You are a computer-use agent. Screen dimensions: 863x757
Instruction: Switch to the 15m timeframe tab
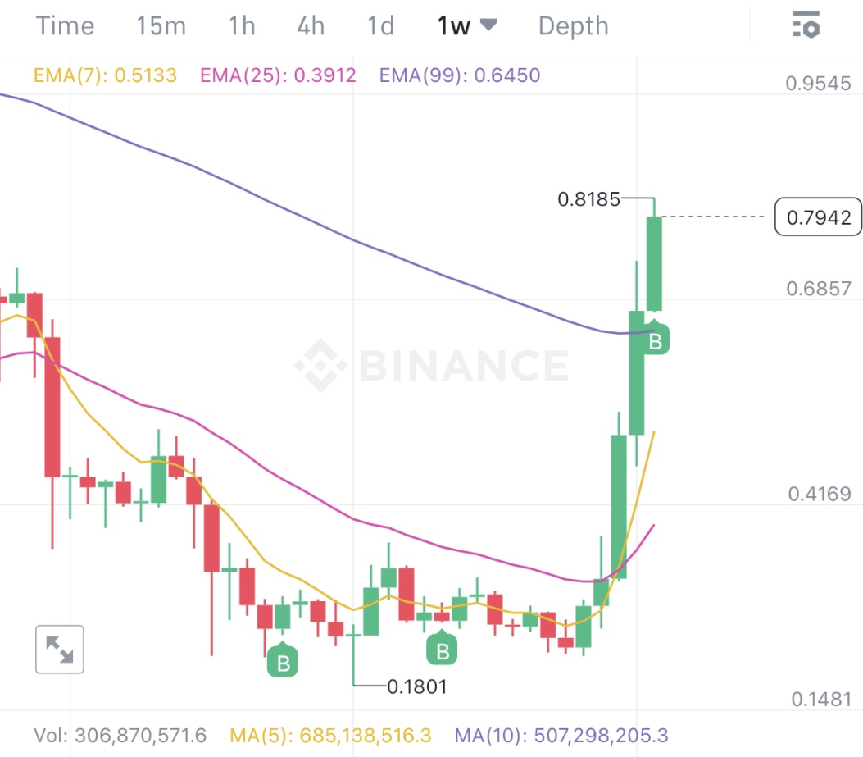161,25
